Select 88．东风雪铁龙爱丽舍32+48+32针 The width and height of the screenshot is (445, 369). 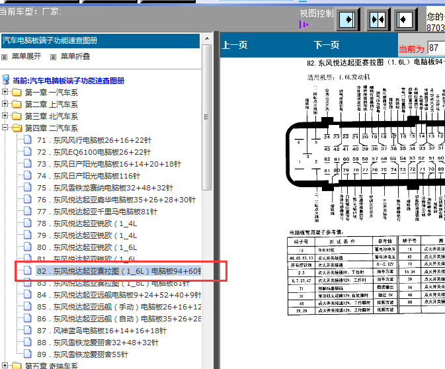(98, 343)
